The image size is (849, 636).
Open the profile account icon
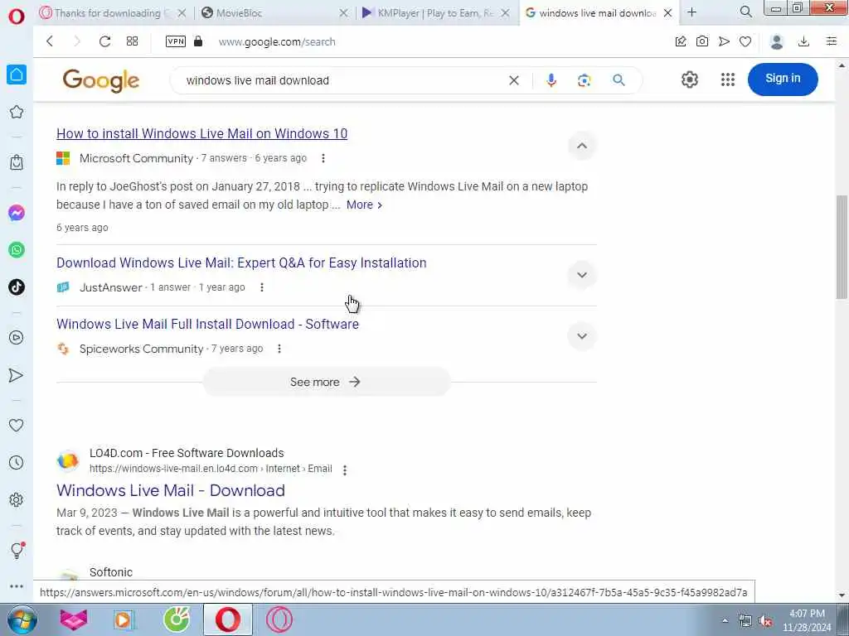pyautogui.click(x=776, y=41)
